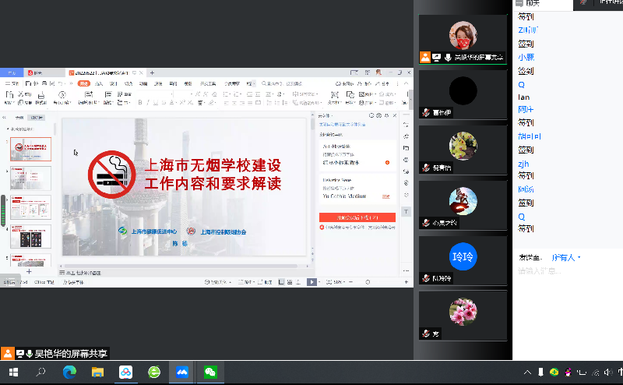Open the font color A dropdown arrow
Image resolution: width=623 pixels, height=385 pixels.
pos(177,103)
